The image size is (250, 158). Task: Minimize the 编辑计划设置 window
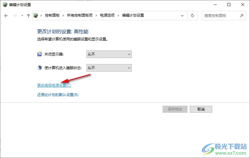[x=215, y=5]
